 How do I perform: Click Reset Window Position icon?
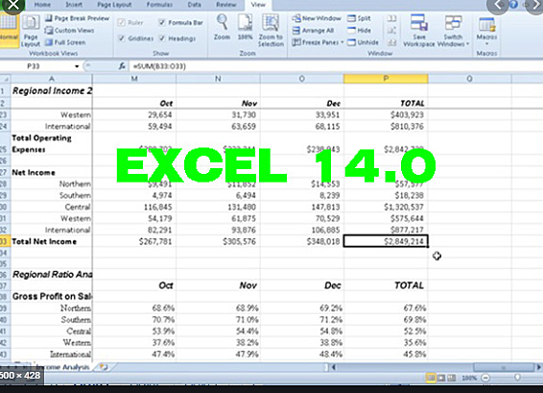click(391, 42)
